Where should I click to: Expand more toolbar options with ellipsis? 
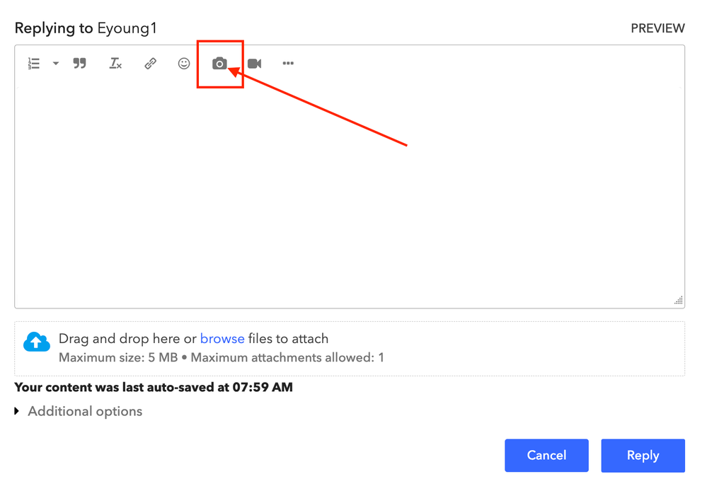point(288,64)
